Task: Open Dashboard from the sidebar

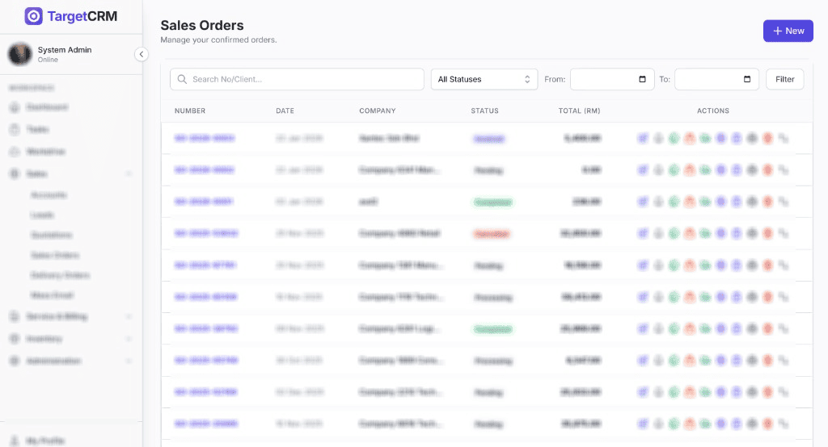Action: 47,107
